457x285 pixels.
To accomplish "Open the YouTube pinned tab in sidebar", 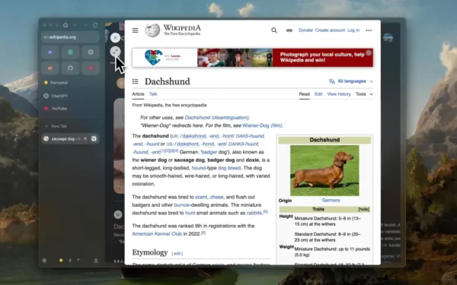I will [x=70, y=109].
